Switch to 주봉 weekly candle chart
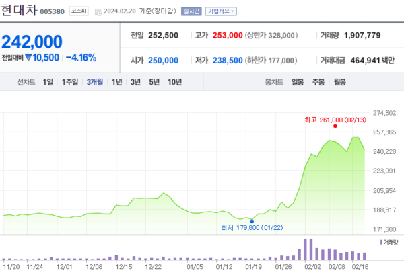 (318, 82)
